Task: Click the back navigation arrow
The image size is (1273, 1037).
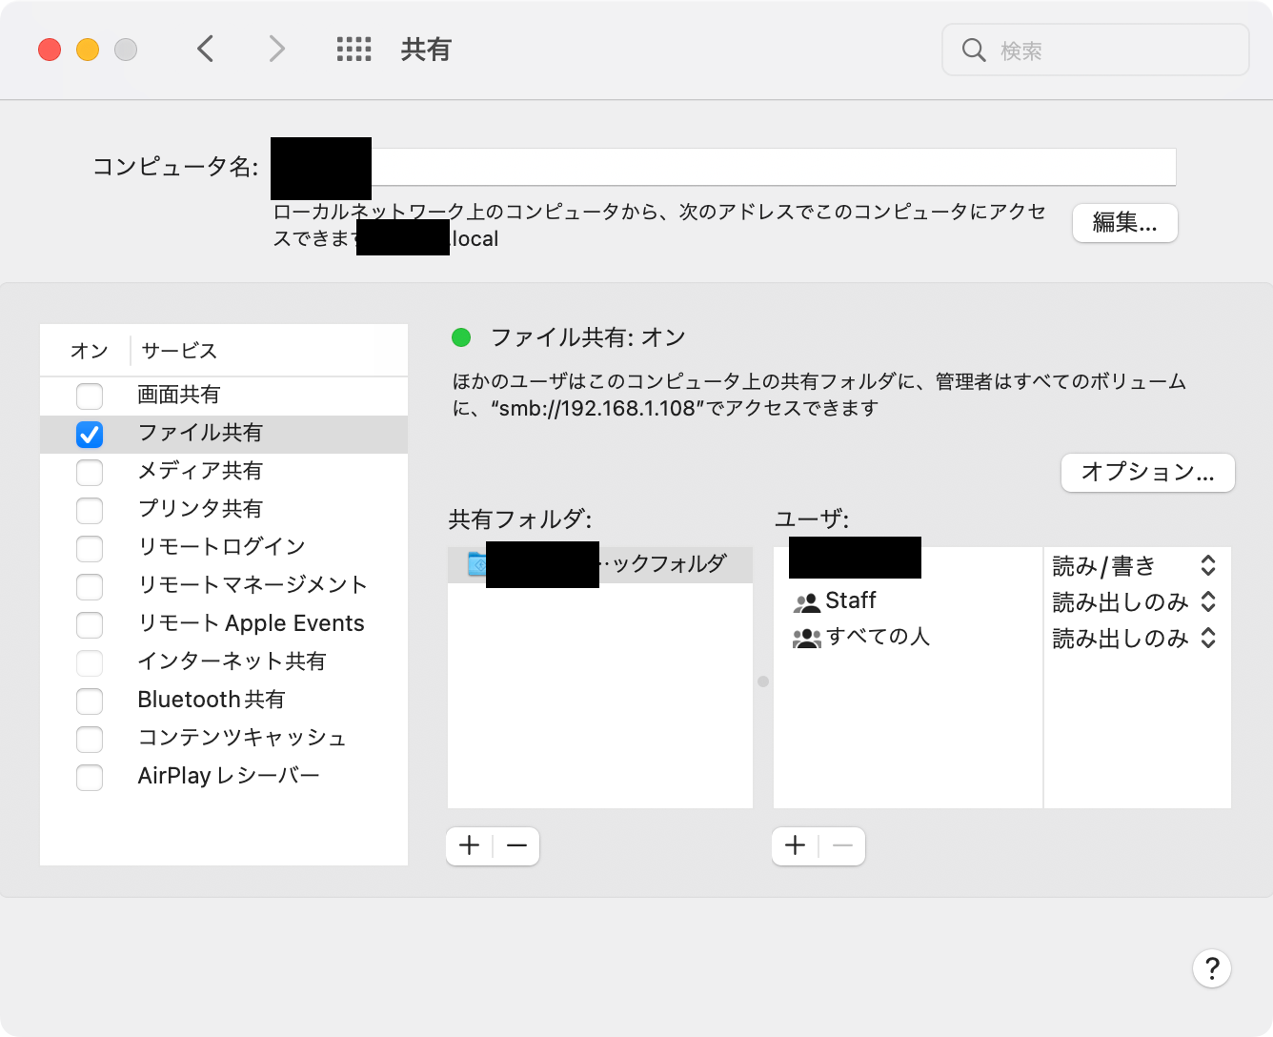Action: tap(206, 49)
